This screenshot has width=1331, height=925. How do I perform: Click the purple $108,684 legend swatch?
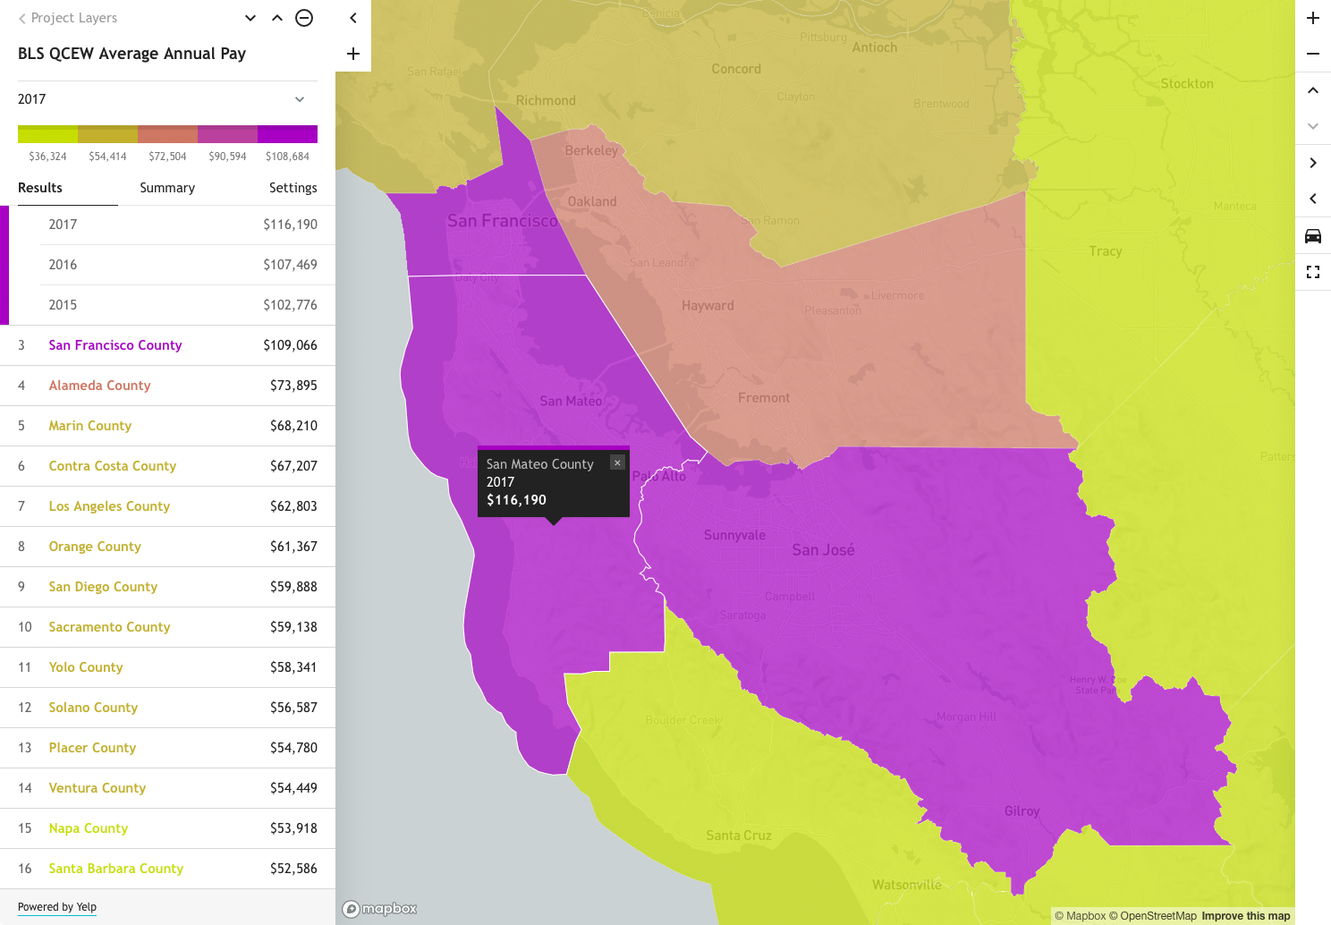(x=287, y=134)
